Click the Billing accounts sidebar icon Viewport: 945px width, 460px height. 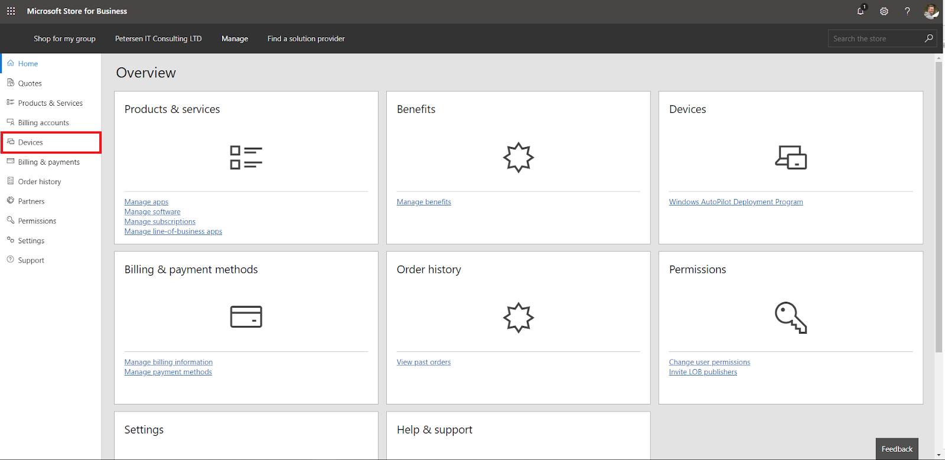click(11, 122)
